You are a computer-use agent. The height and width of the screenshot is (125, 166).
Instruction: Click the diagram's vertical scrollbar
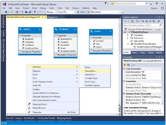120,61
